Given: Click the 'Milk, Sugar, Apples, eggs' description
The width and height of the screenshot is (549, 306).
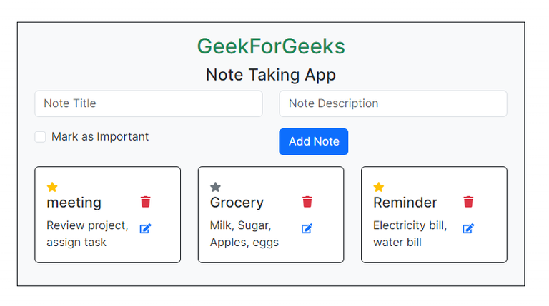Looking at the screenshot, I should (x=244, y=234).
